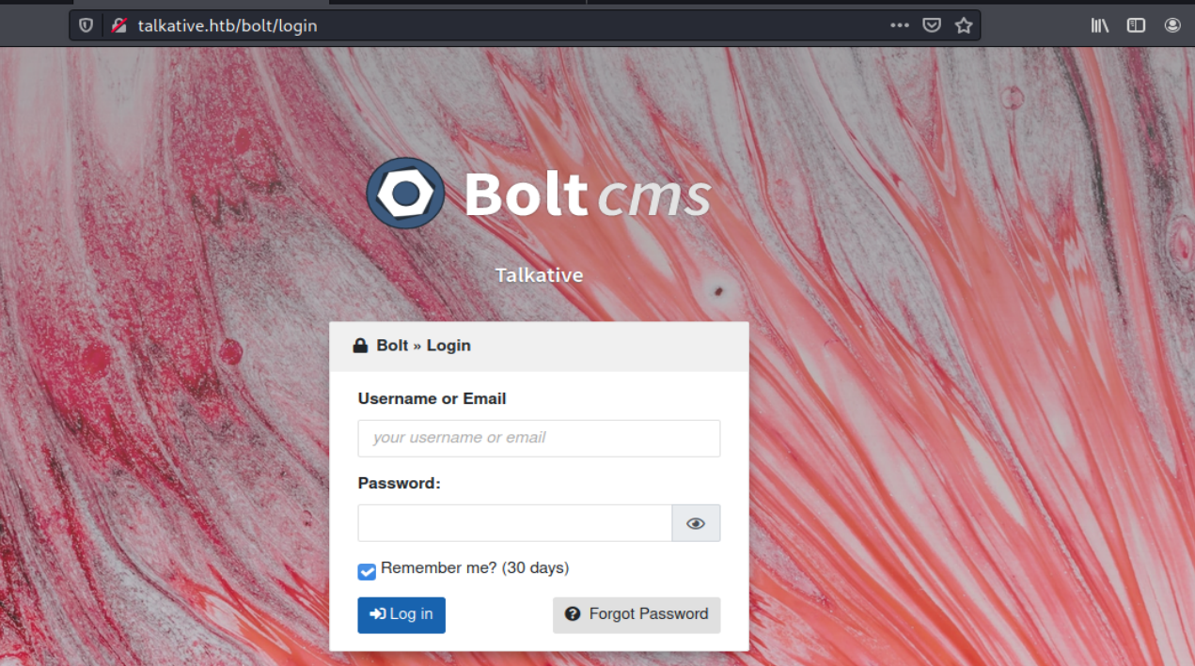Click the Log in button

[x=401, y=614]
